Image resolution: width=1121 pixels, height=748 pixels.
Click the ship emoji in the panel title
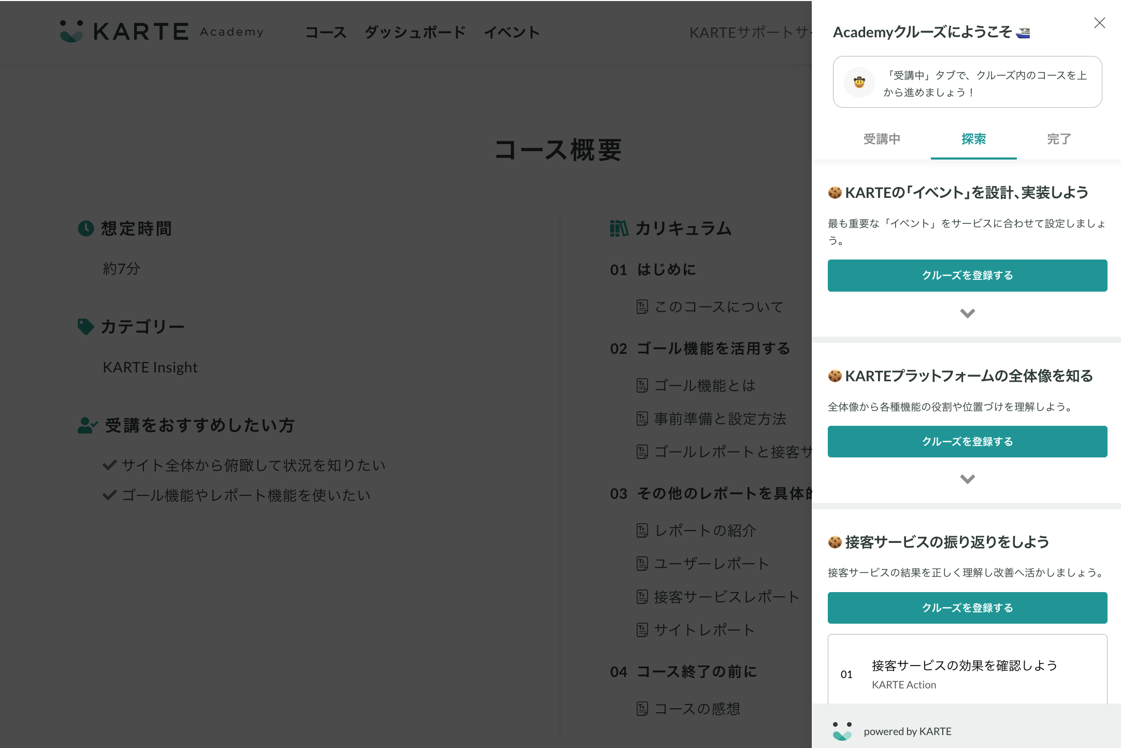pos(1023,33)
